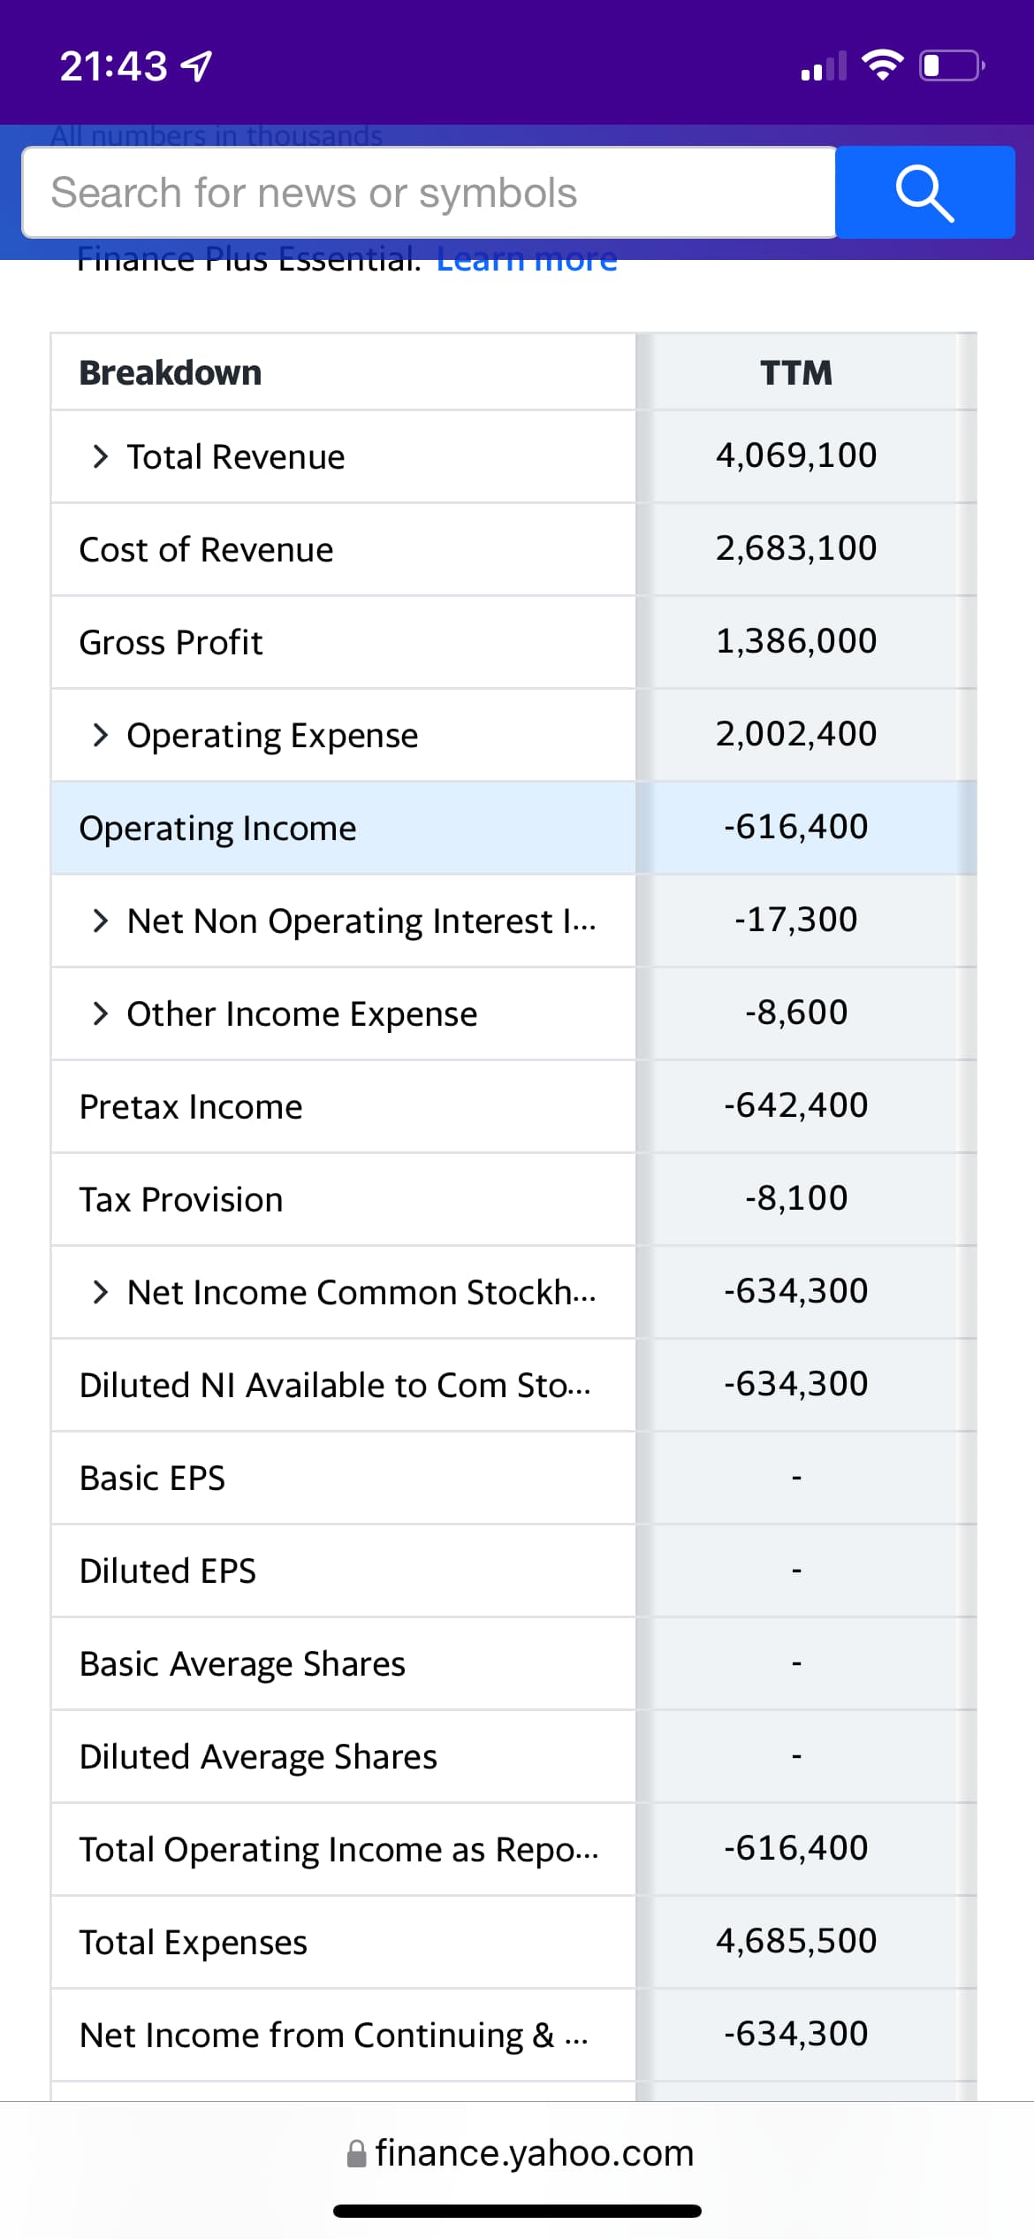Select the Diluted Average Shares label
The height and width of the screenshot is (2239, 1034).
coord(259,1757)
